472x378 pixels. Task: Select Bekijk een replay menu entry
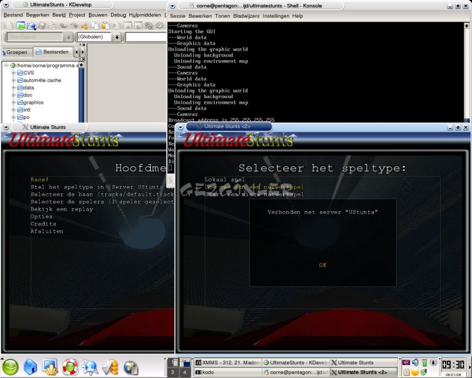click(62, 209)
